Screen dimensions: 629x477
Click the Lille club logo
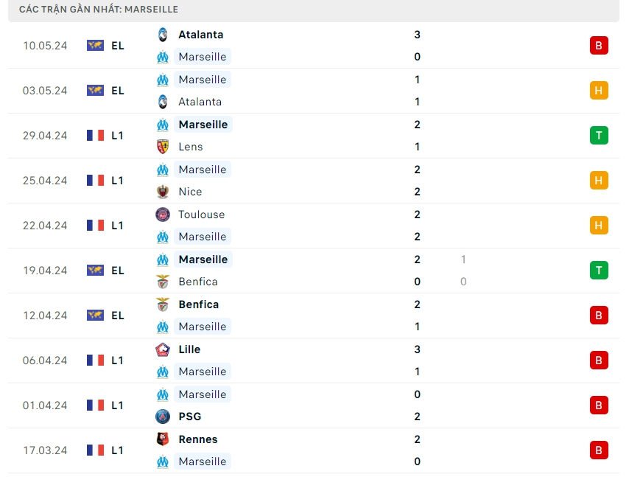[x=163, y=349]
